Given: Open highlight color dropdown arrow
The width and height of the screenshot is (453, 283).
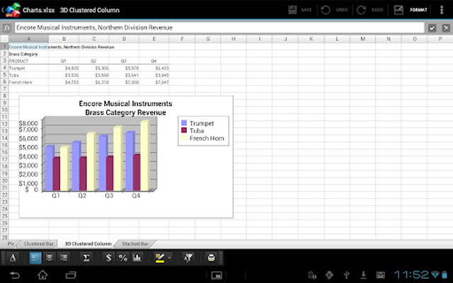Looking at the screenshot, I should pos(170,258).
